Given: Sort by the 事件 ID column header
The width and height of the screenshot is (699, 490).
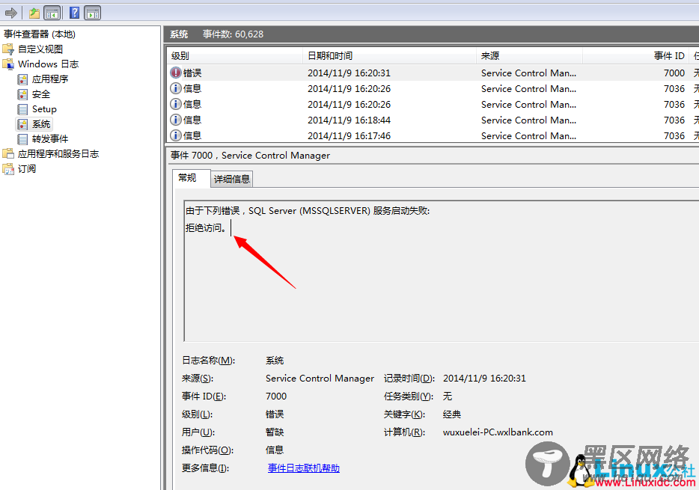Looking at the screenshot, I should click(636, 55).
